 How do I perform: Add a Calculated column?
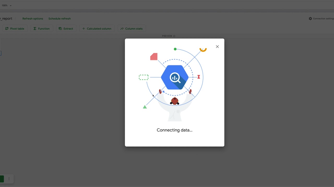coord(97,29)
